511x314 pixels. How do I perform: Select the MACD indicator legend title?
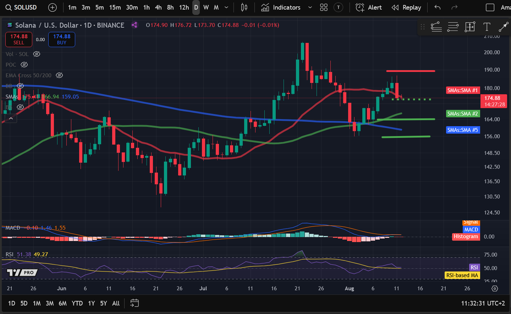point(13,228)
